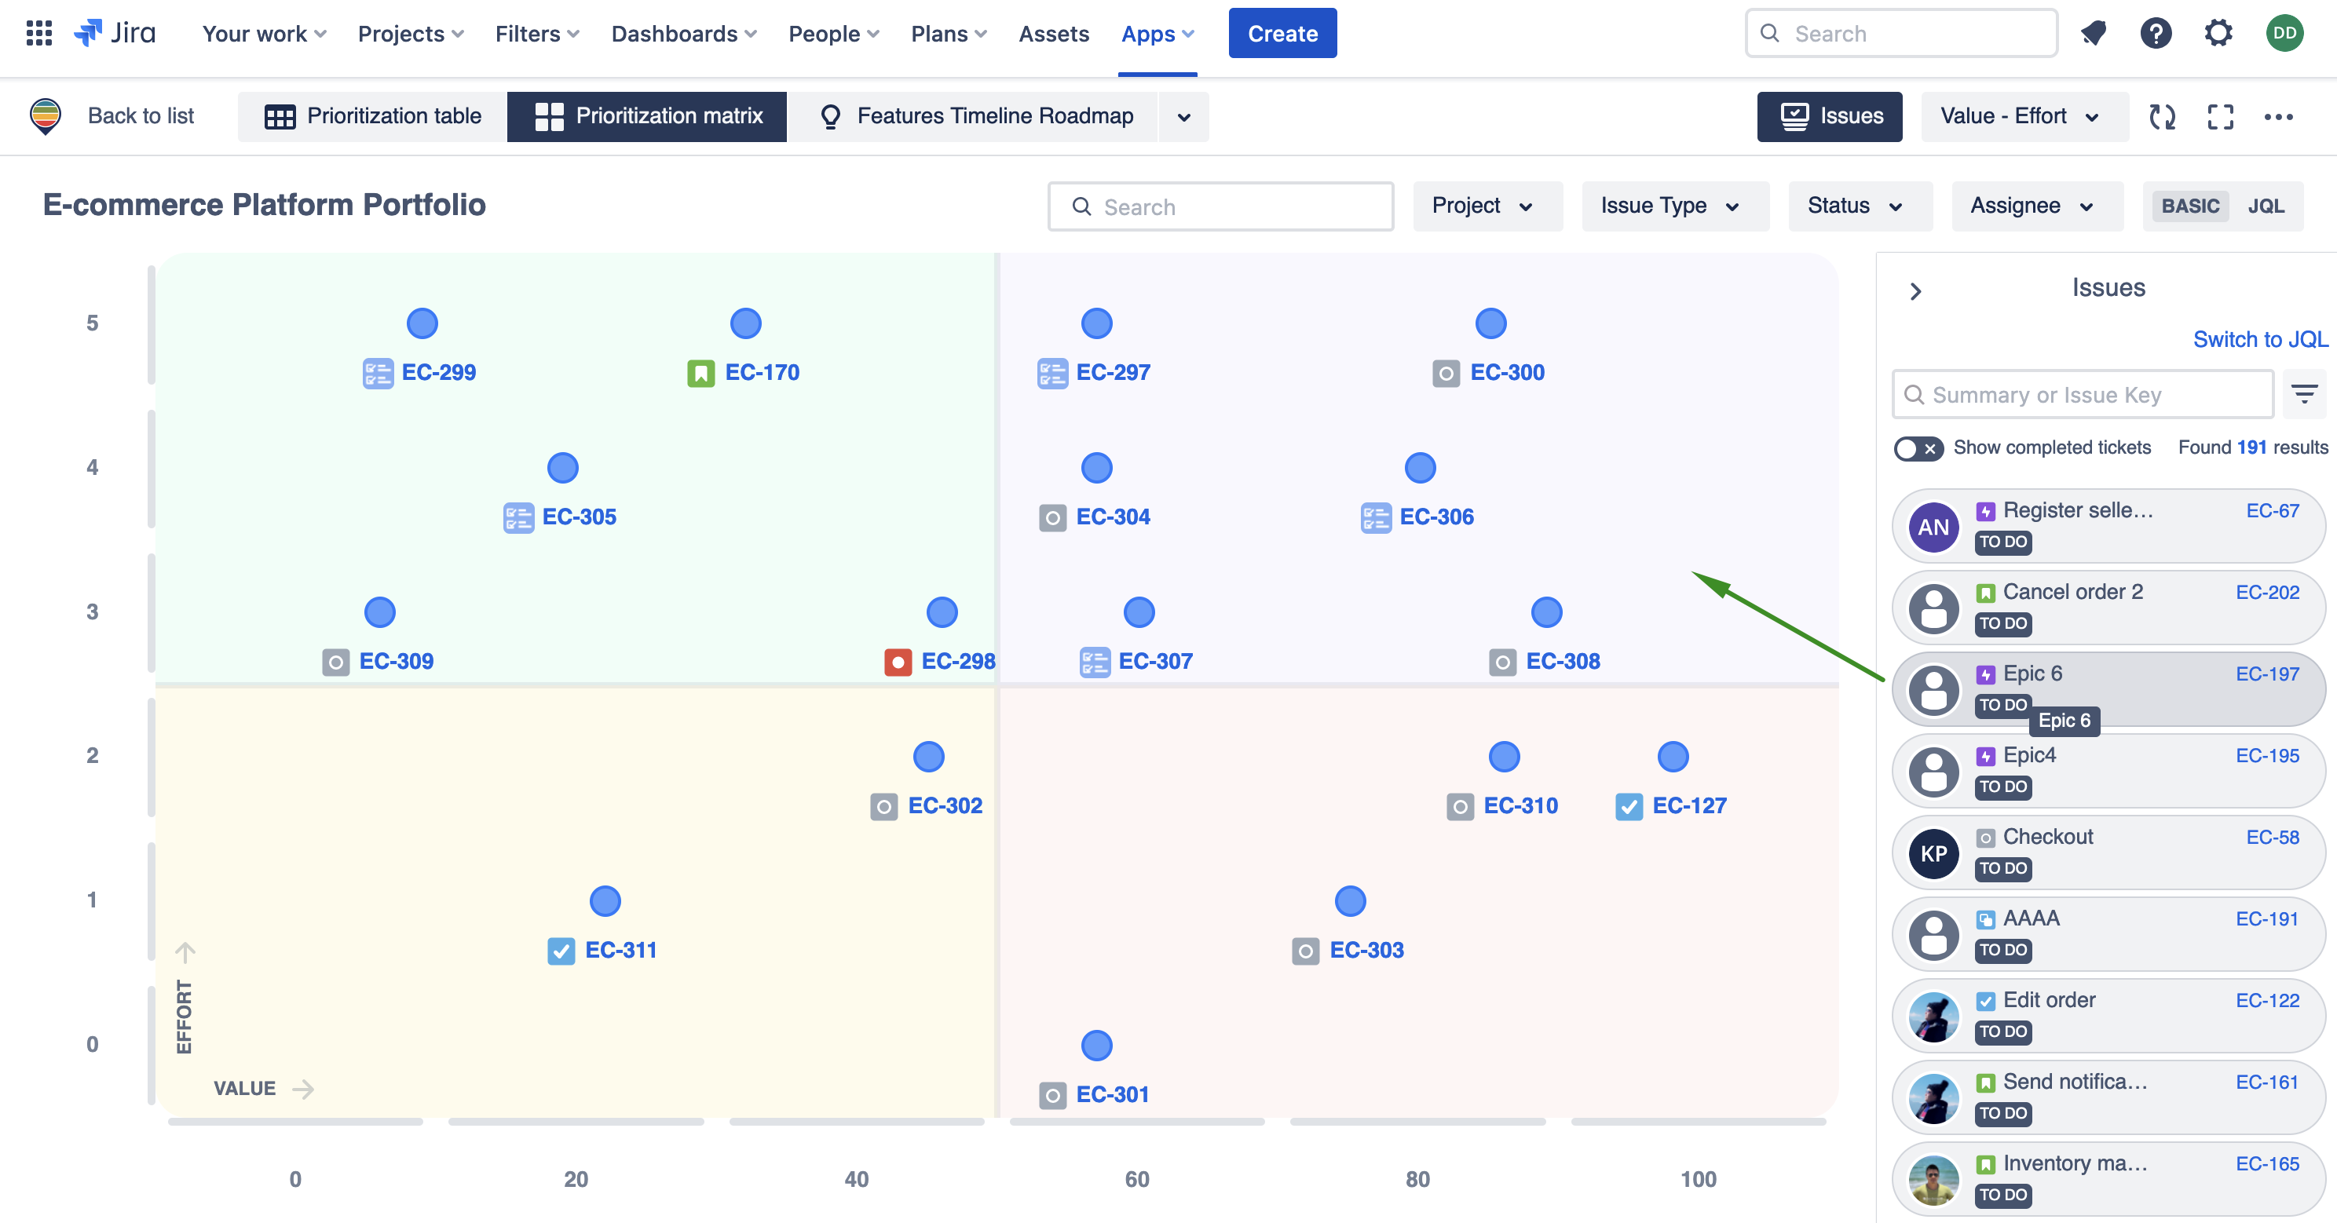Open the Jira app switcher grid
This screenshot has width=2337, height=1223.
[x=39, y=34]
